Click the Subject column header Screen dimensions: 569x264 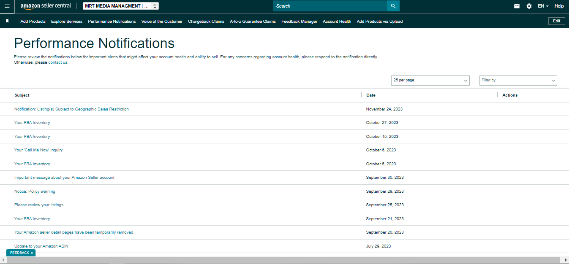(x=22, y=95)
